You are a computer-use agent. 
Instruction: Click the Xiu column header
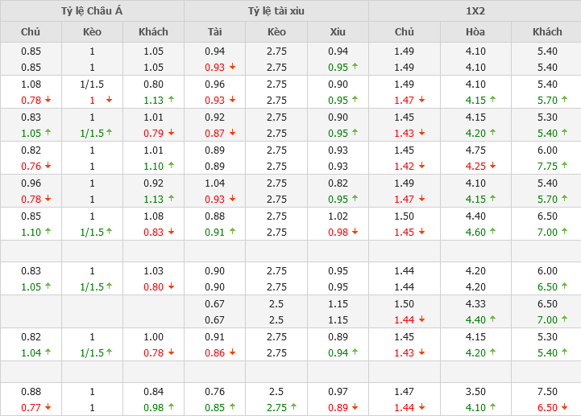click(x=338, y=32)
